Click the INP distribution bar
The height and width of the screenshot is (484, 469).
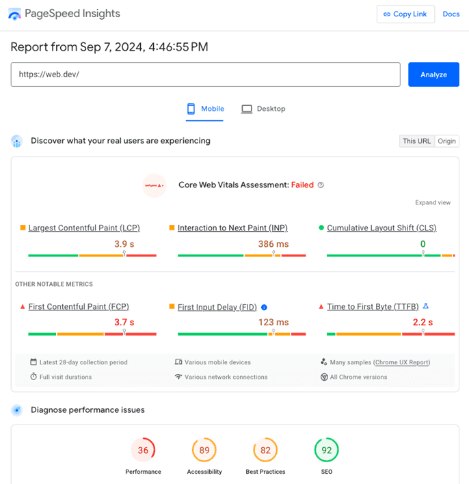pos(242,256)
